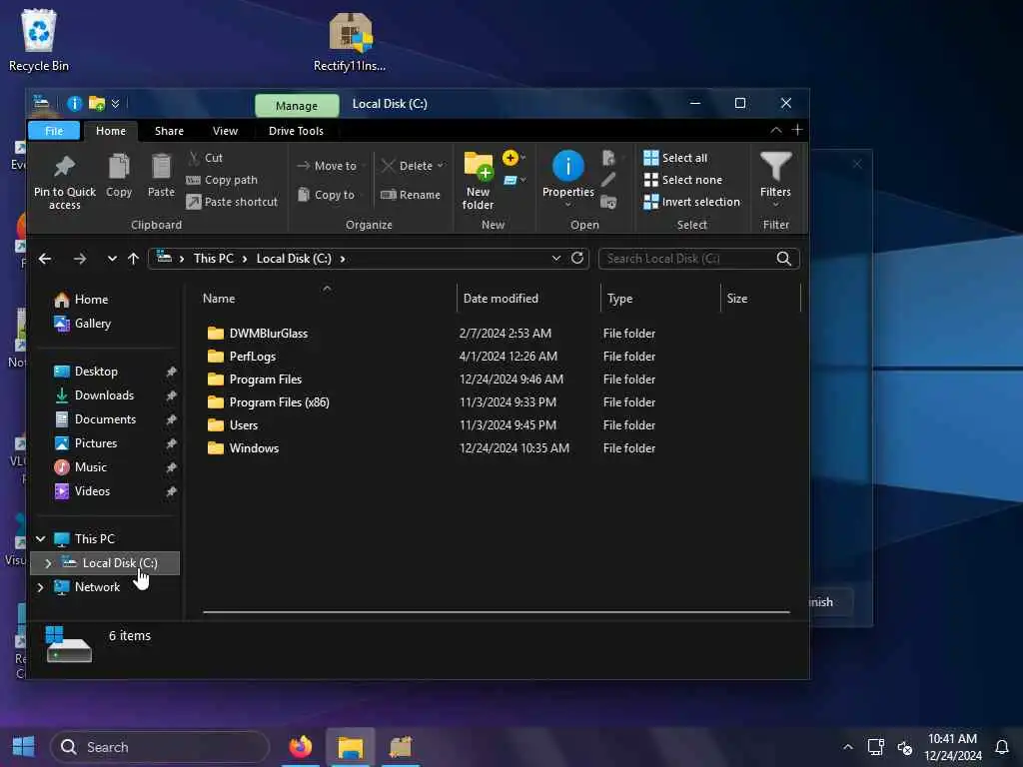
Task: Open Home in the navigation pane
Action: [x=81, y=300]
